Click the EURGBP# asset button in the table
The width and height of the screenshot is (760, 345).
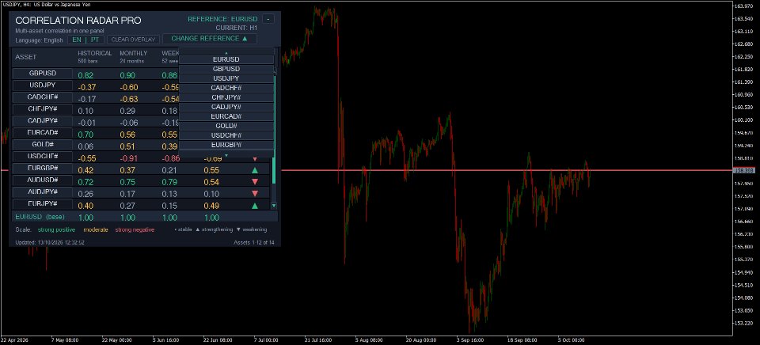[x=43, y=168]
